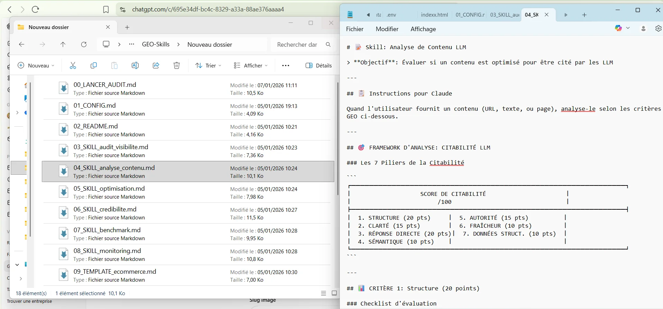Image resolution: width=663 pixels, height=309 pixels.
Task: Toggle the Détails pane in Explorer
Action: [x=318, y=65]
